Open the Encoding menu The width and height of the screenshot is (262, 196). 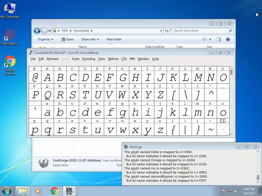tap(89, 59)
